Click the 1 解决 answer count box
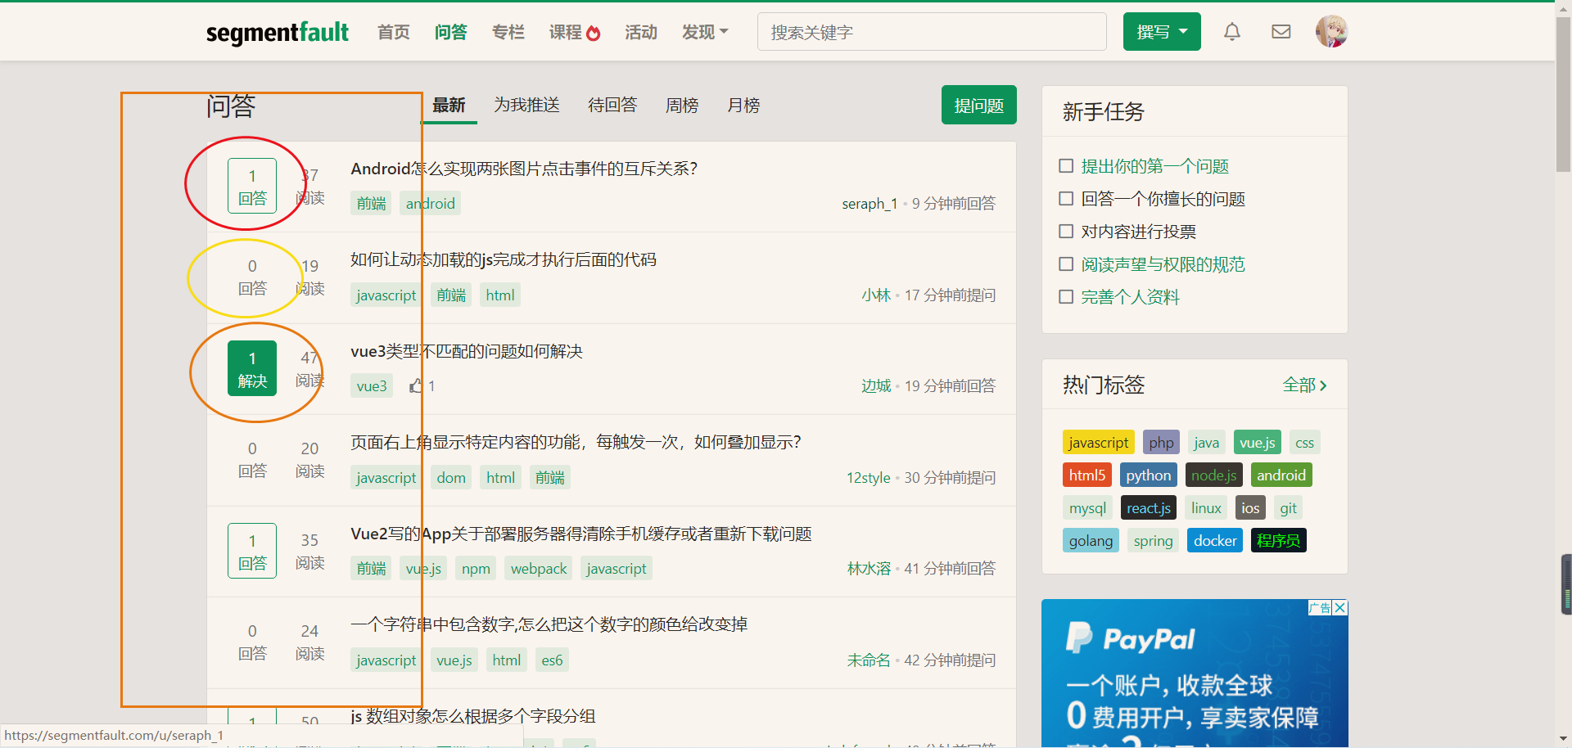The height and width of the screenshot is (748, 1572). tap(252, 368)
